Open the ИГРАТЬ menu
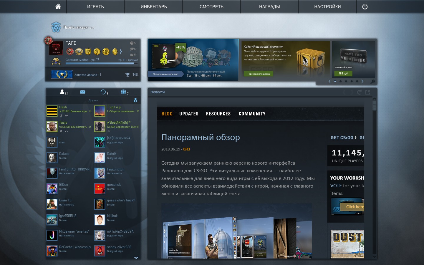 pos(95,6)
